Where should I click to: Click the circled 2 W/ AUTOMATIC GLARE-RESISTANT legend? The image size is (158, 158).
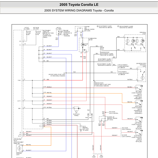click(x=104, y=27)
